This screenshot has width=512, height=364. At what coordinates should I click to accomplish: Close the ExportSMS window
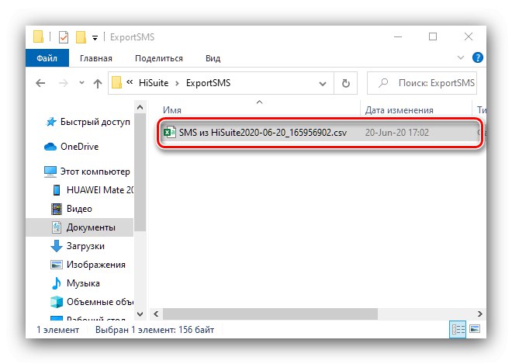point(469,36)
